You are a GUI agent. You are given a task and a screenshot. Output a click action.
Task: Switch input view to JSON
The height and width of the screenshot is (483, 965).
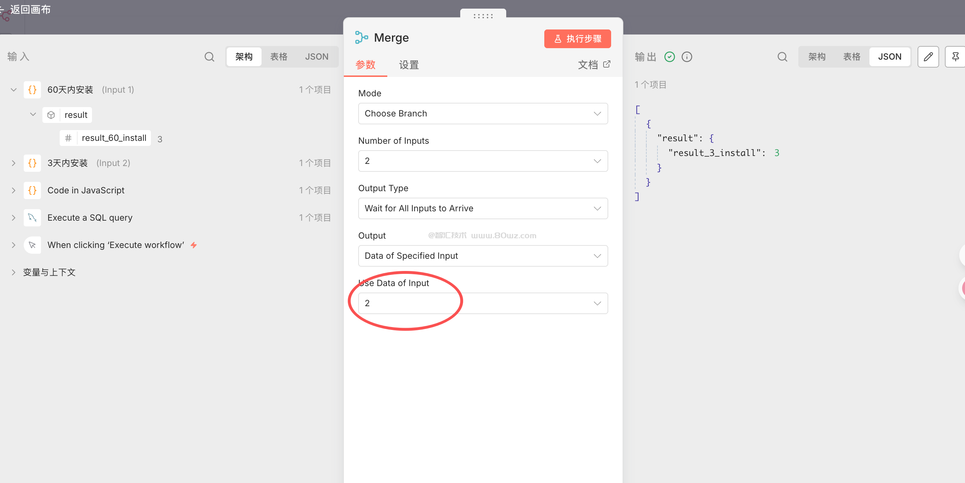[316, 56]
